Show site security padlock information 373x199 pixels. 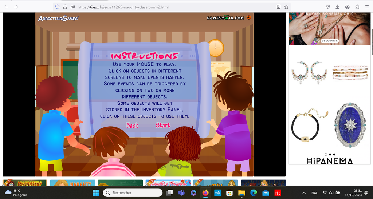[65, 7]
